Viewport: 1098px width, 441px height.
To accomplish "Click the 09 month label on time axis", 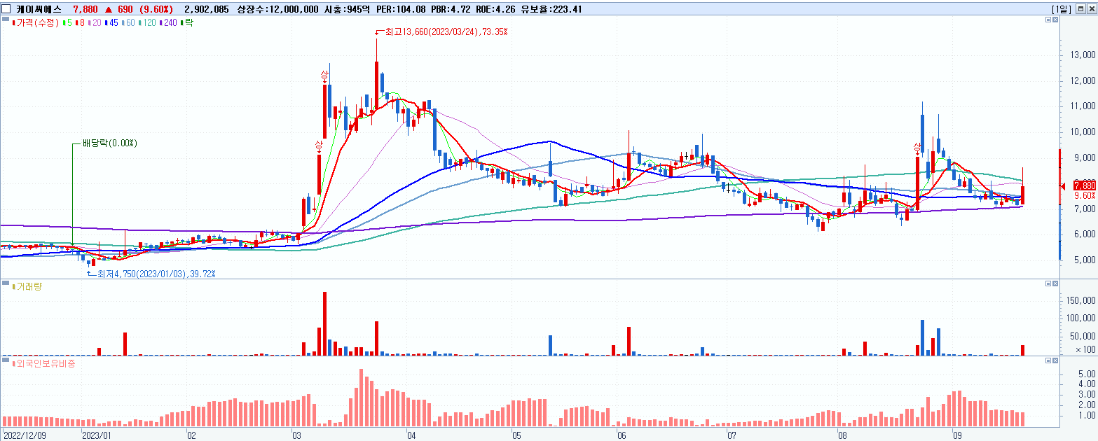I will (959, 435).
